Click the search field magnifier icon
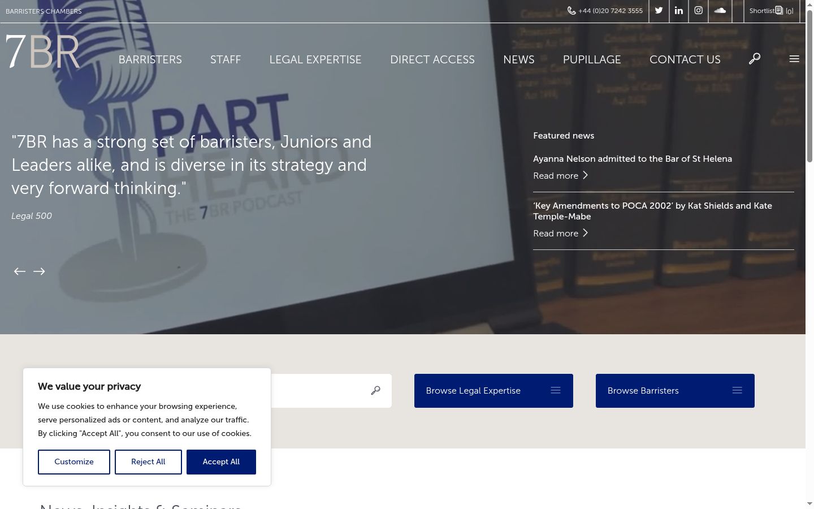This screenshot has height=509, width=814. [x=375, y=391]
